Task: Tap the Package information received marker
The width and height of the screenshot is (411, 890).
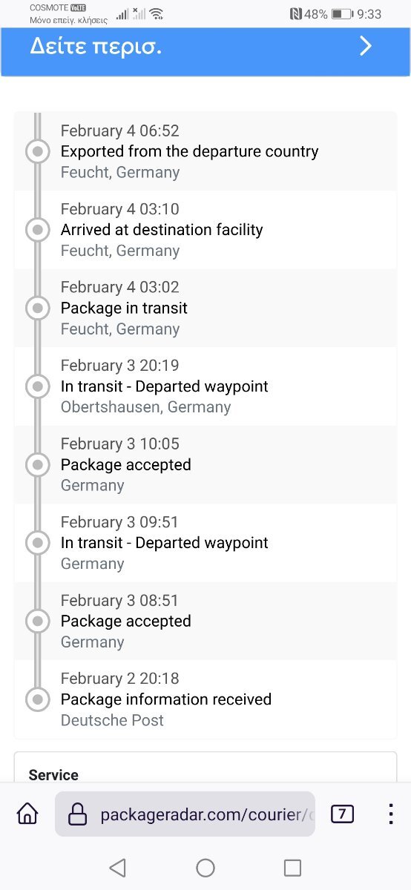Action: [x=37, y=699]
